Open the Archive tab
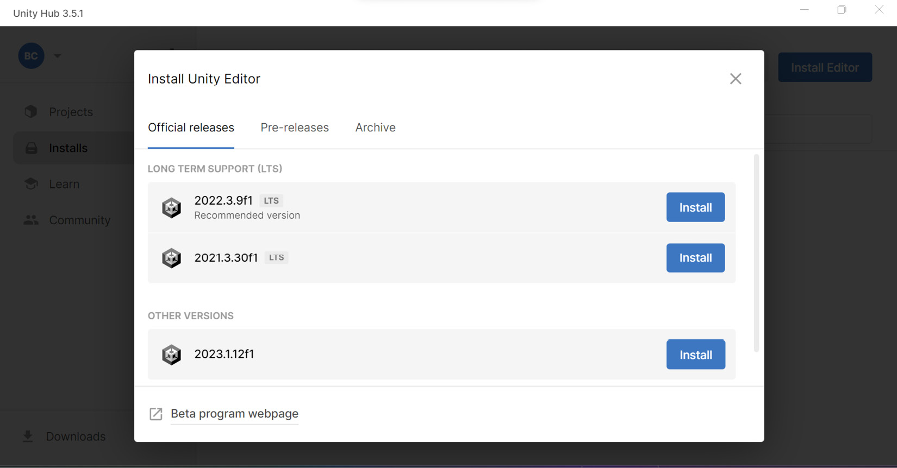 tap(375, 128)
